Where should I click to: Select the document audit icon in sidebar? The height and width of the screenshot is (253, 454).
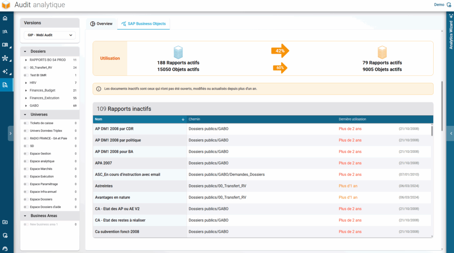point(5,85)
